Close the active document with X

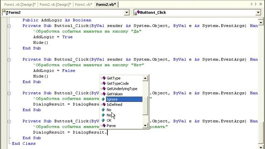261,4
